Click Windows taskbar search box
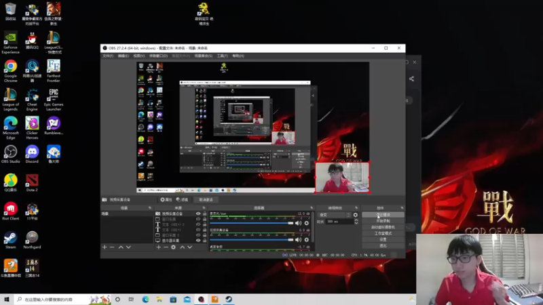The image size is (543, 305). point(62,300)
